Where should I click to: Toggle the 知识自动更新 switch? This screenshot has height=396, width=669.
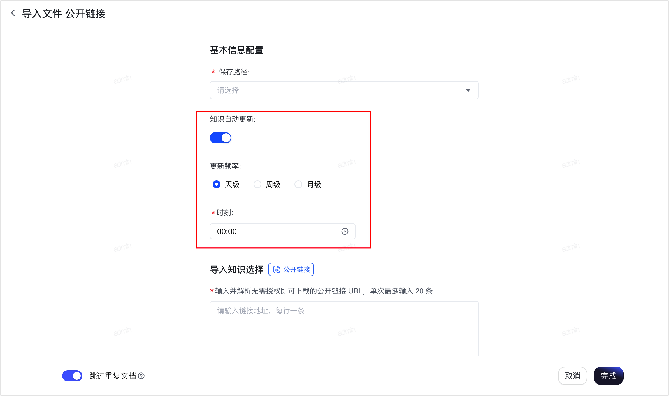pos(220,138)
